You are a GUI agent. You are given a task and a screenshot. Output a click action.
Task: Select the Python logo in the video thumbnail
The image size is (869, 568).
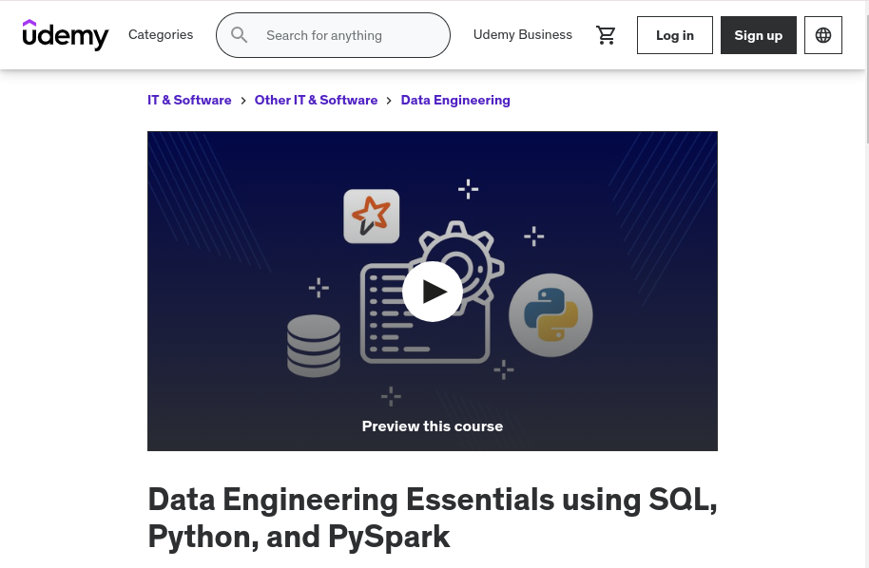550,314
